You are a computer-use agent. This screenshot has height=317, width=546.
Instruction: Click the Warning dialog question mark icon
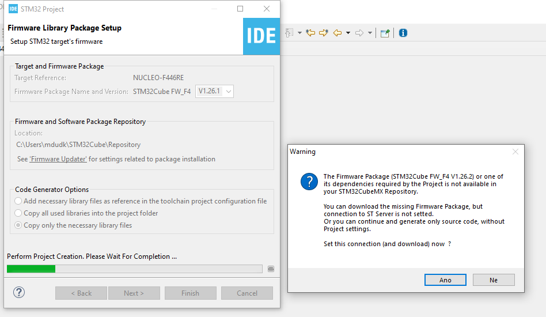click(x=309, y=182)
